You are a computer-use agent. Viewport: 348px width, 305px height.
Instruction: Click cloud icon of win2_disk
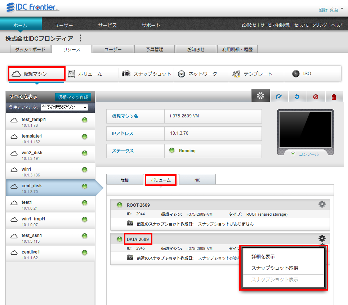(x=14, y=153)
